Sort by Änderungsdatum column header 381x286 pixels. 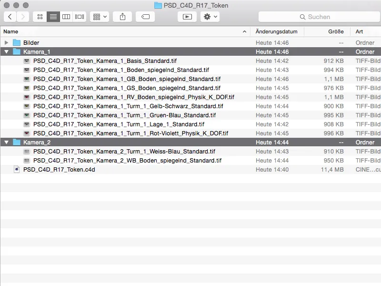click(x=277, y=31)
